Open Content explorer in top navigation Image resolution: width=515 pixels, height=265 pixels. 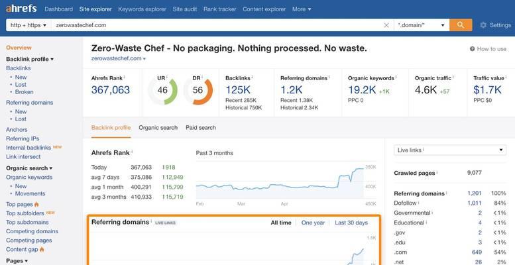tap(264, 9)
